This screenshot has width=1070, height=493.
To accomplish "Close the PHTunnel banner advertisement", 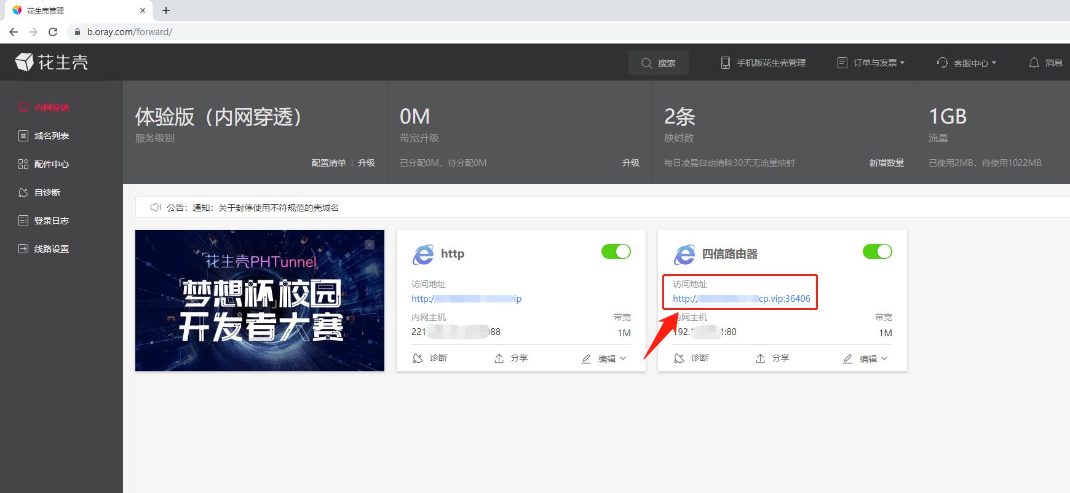I will [x=370, y=245].
